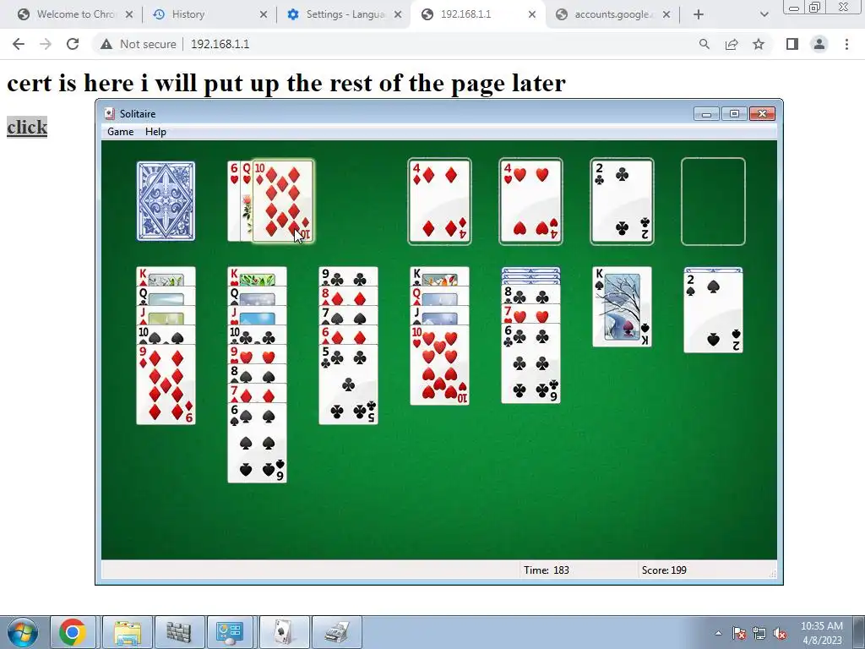Select the 9 of clubs in third column
The height and width of the screenshot is (649, 865).
coord(348,277)
